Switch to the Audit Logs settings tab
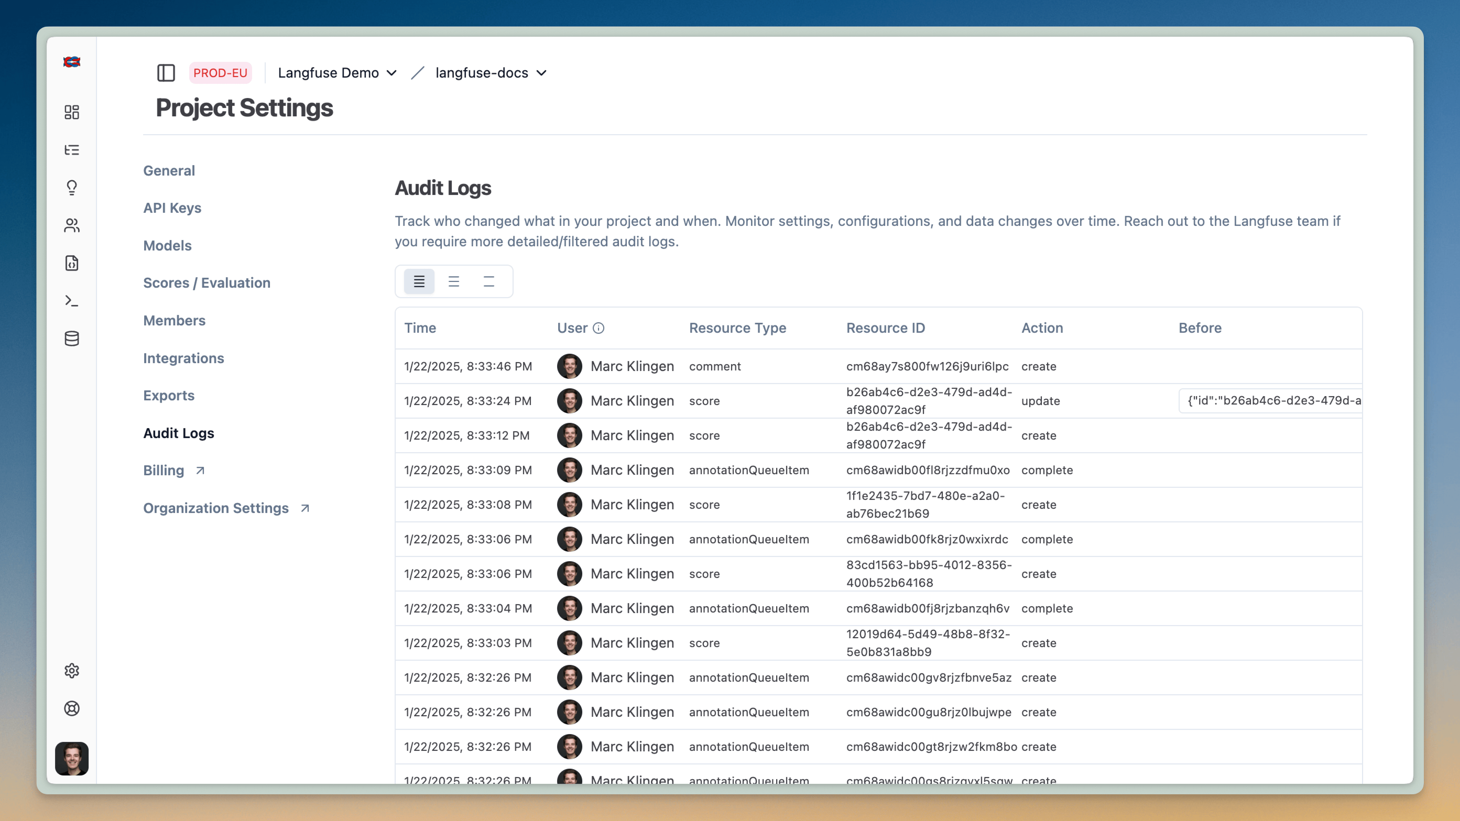Viewport: 1460px width, 821px height. point(178,433)
